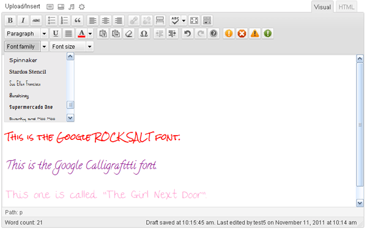This screenshot has width=367, height=231.
Task: Click the red X circle icon
Action: tap(242, 34)
